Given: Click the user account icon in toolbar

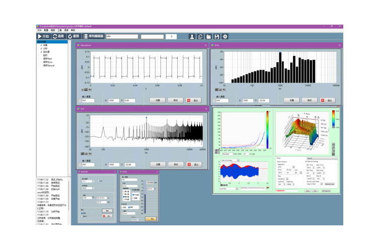Looking at the screenshot, I should tap(192, 37).
